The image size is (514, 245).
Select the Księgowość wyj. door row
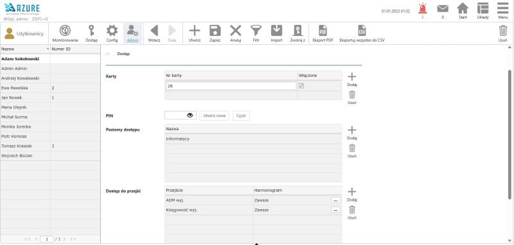[x=253, y=210]
